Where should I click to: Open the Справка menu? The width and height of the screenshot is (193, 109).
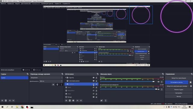click(66, 4)
